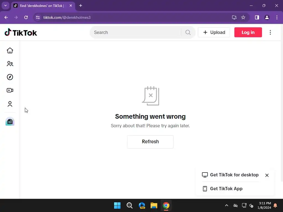Click the Upload button
The image size is (283, 212).
click(x=214, y=33)
